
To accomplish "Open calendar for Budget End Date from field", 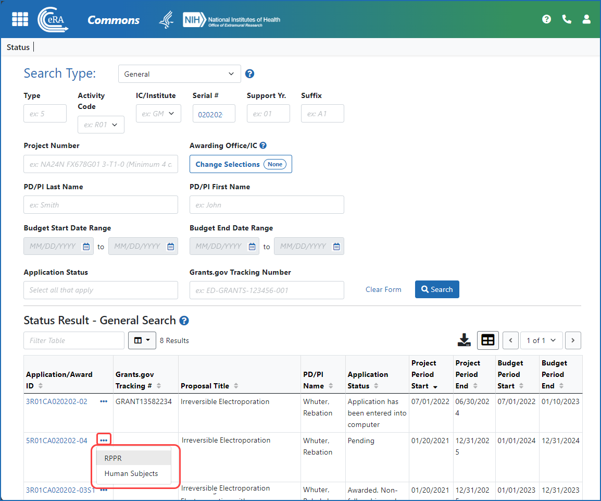I will point(252,247).
